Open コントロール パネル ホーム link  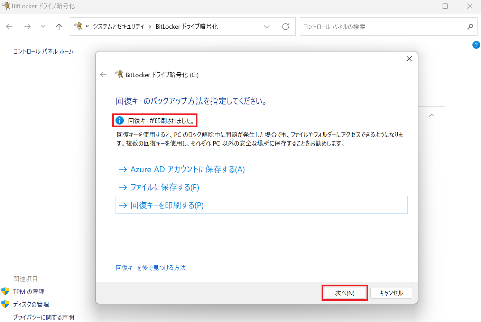pyautogui.click(x=44, y=51)
